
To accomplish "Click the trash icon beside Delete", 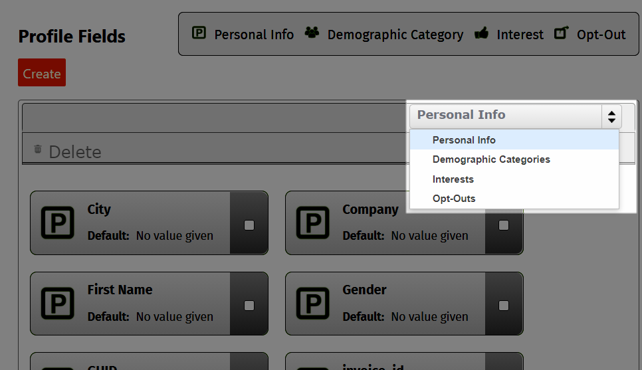I will pyautogui.click(x=38, y=149).
